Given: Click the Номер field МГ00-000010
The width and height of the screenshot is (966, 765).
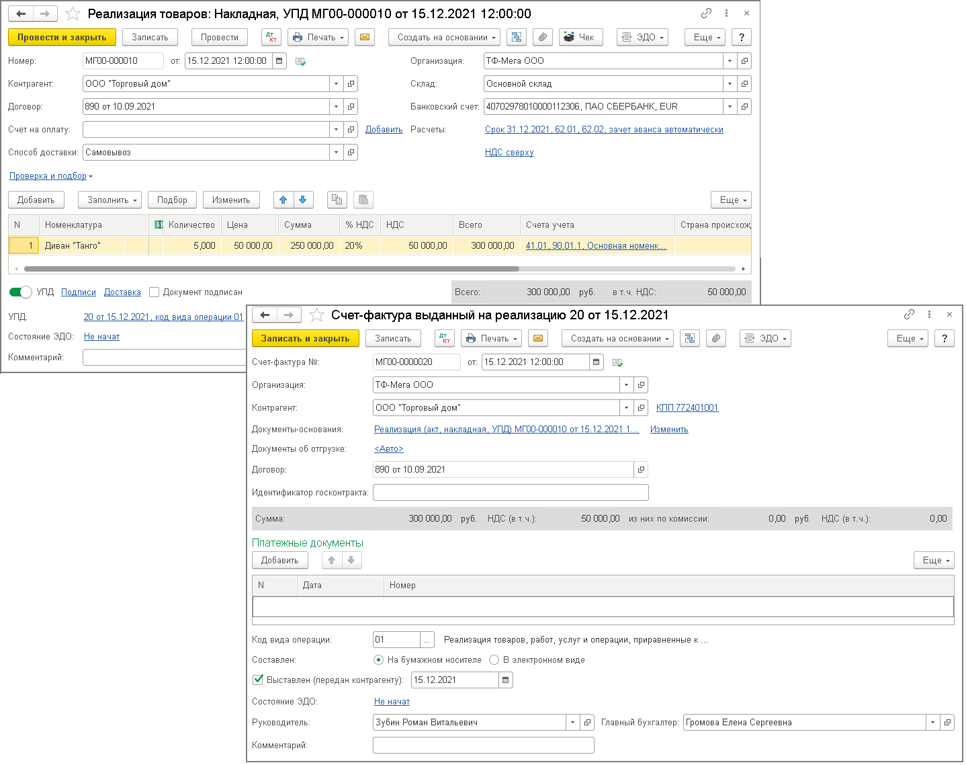Looking at the screenshot, I should click(123, 61).
